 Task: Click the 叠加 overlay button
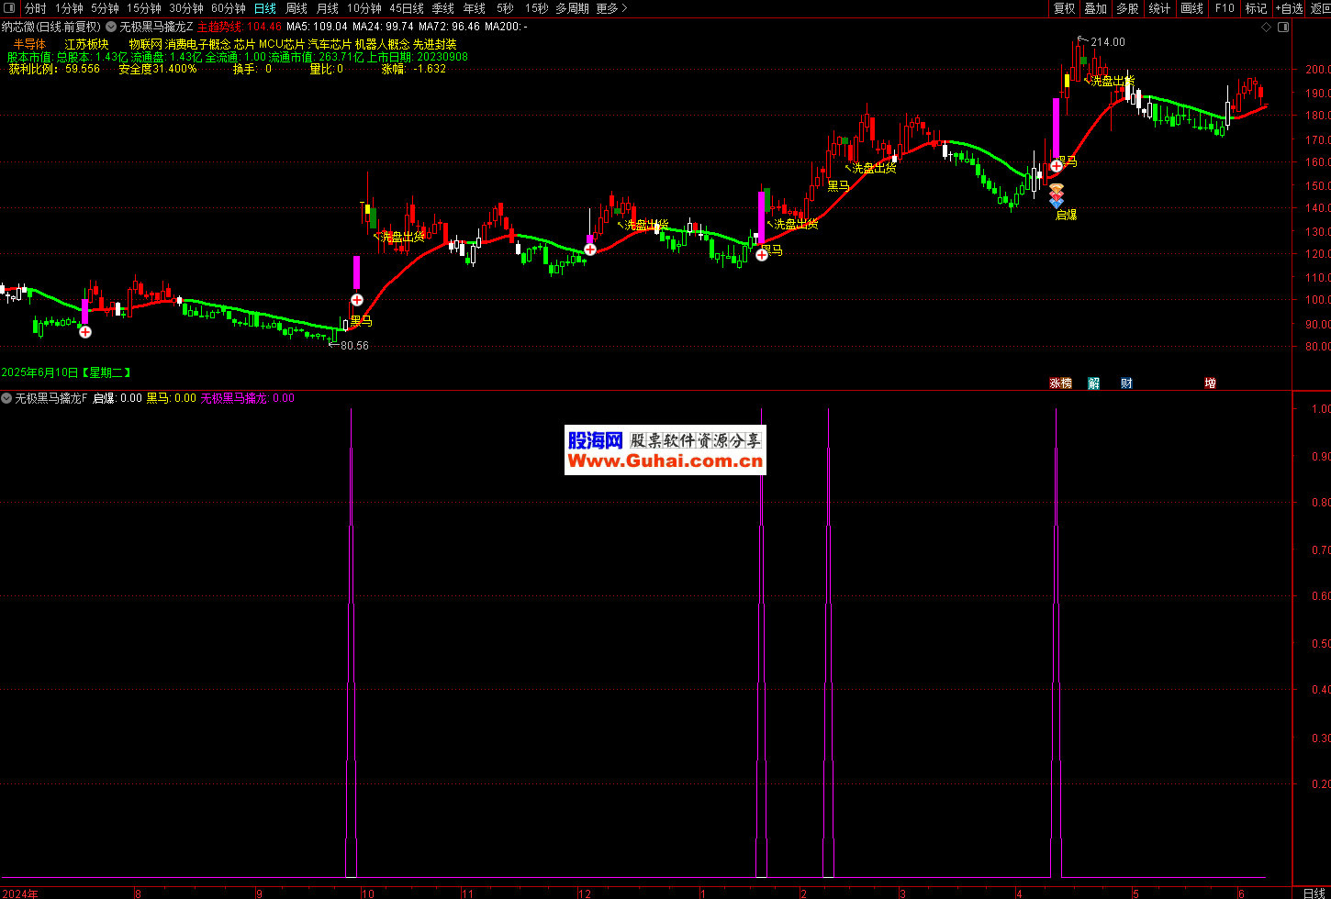[x=1095, y=8]
